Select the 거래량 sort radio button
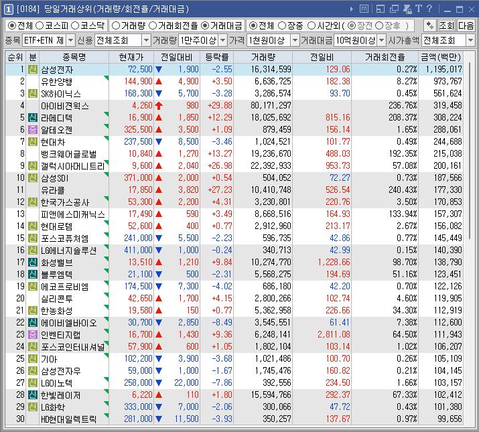Image resolution: width=479 pixels, height=432 pixels. click(115, 25)
